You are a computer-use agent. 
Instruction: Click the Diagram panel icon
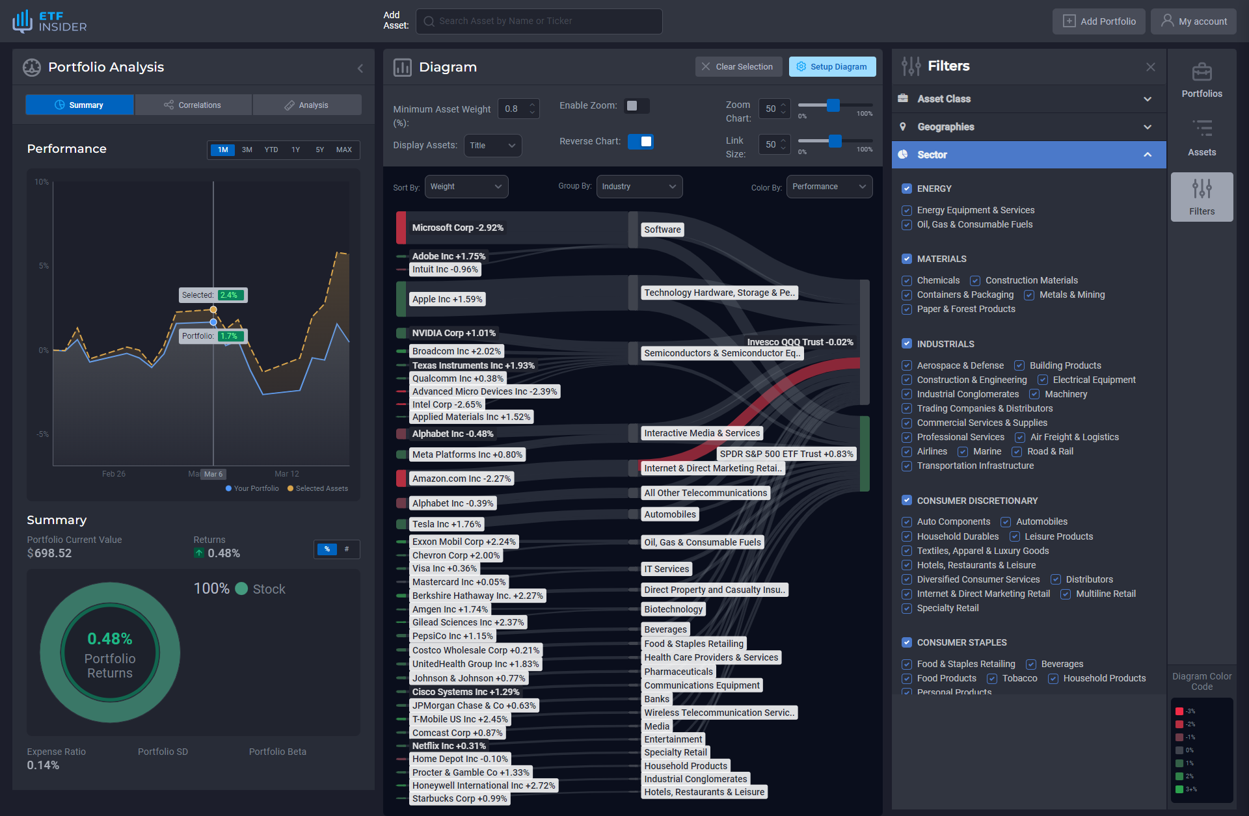(x=402, y=66)
